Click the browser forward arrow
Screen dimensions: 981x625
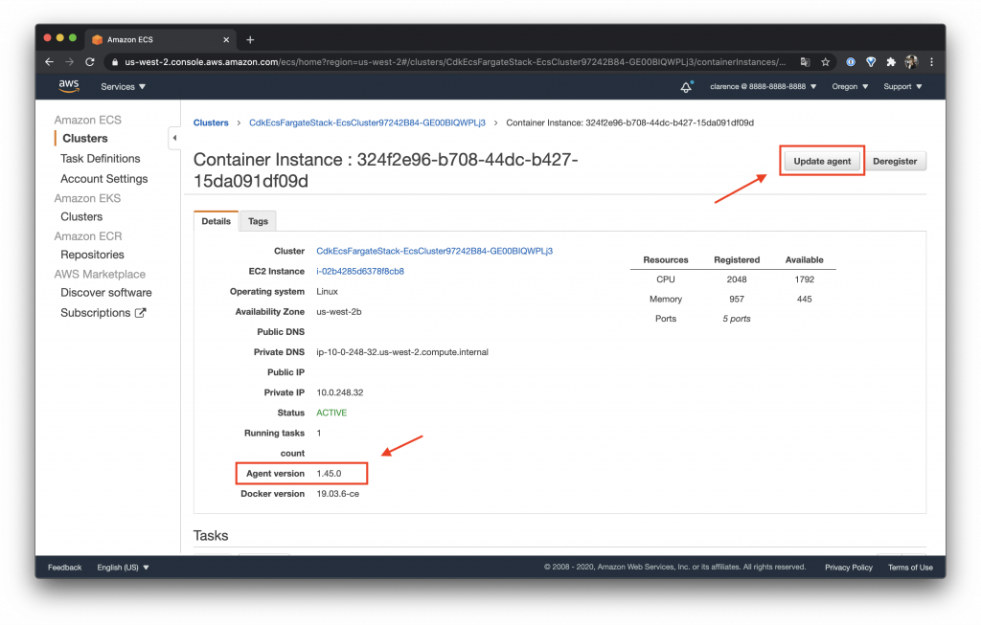coord(69,62)
